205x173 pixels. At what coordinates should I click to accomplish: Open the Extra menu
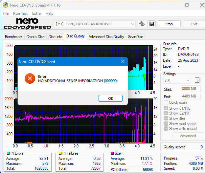36,13
